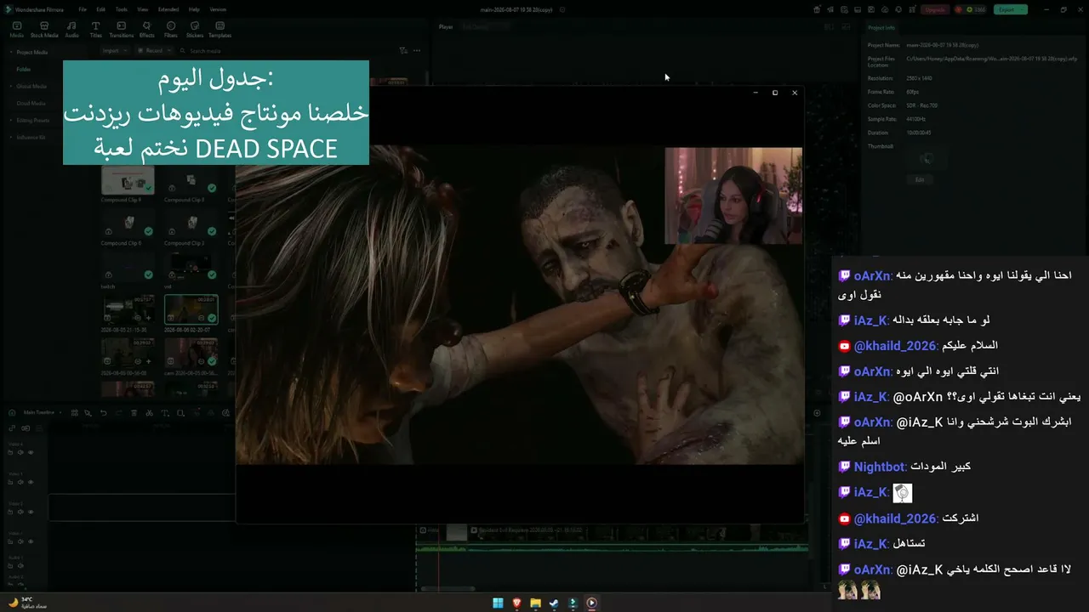This screenshot has width=1089, height=612.
Task: Open Windows Start menu
Action: [498, 603]
